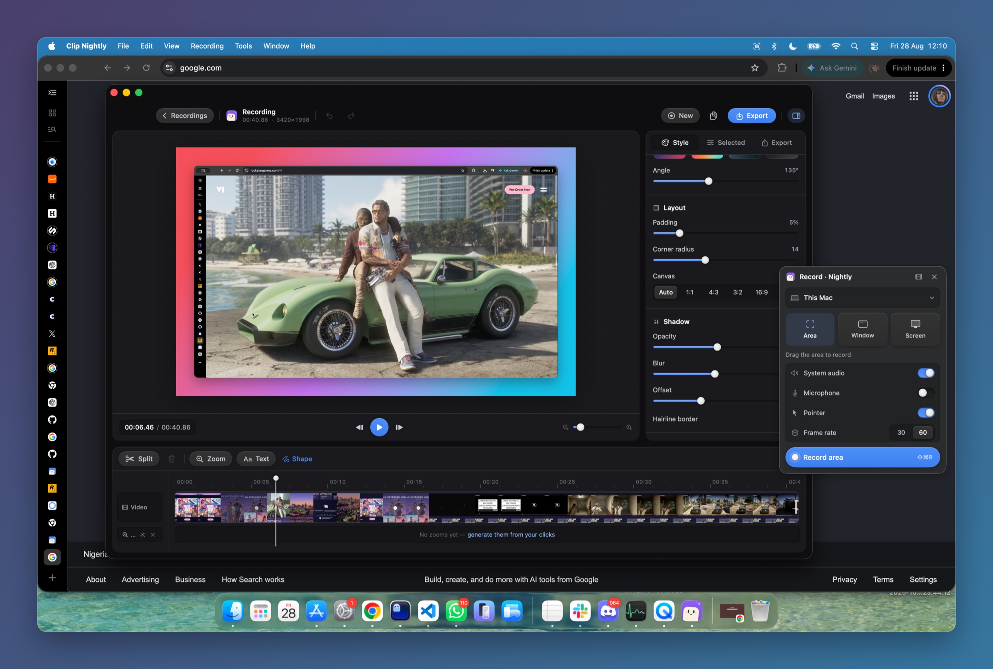
Task: Switch to the Export tab in side panel
Action: click(x=777, y=143)
